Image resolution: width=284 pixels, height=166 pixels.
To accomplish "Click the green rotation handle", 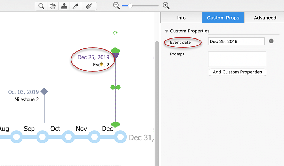I will point(115,33).
